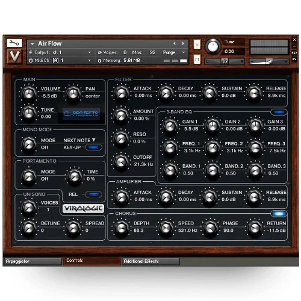Click the Max voices value 32
The image size is (301, 301).
(x=152, y=52)
